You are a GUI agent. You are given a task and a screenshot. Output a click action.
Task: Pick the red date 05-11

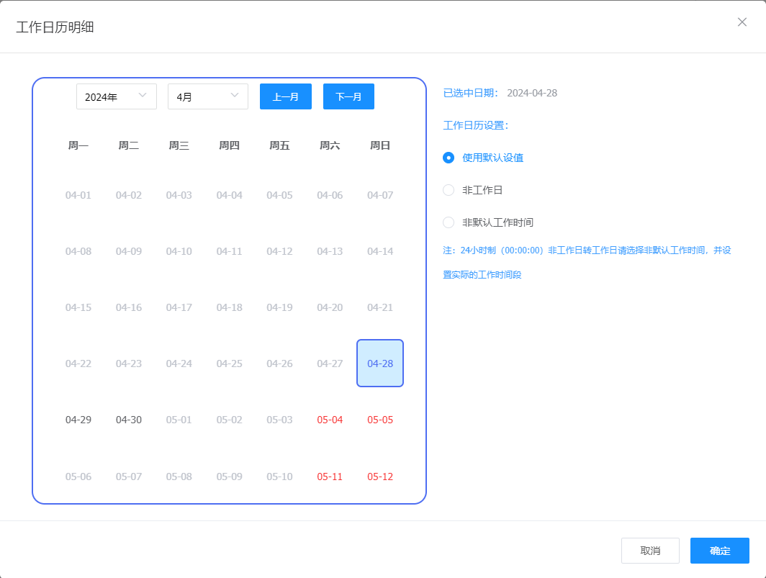click(330, 477)
